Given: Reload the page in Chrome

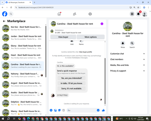Looking at the screenshot, I should [x=11, y=7].
